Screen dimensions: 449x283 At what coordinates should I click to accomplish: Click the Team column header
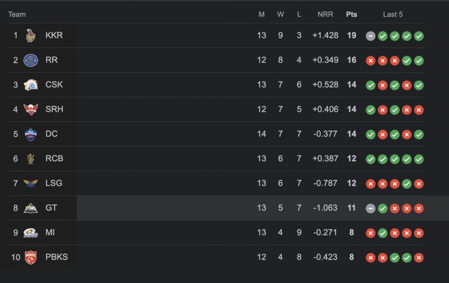(x=17, y=14)
